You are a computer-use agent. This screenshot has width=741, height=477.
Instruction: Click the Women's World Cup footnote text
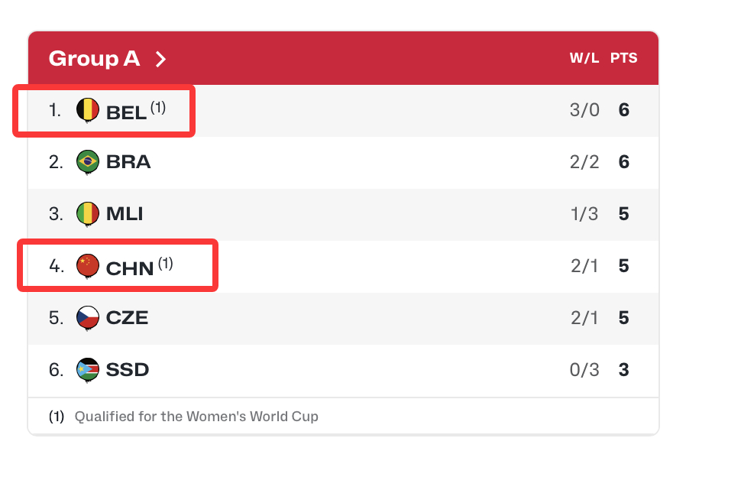[195, 416]
